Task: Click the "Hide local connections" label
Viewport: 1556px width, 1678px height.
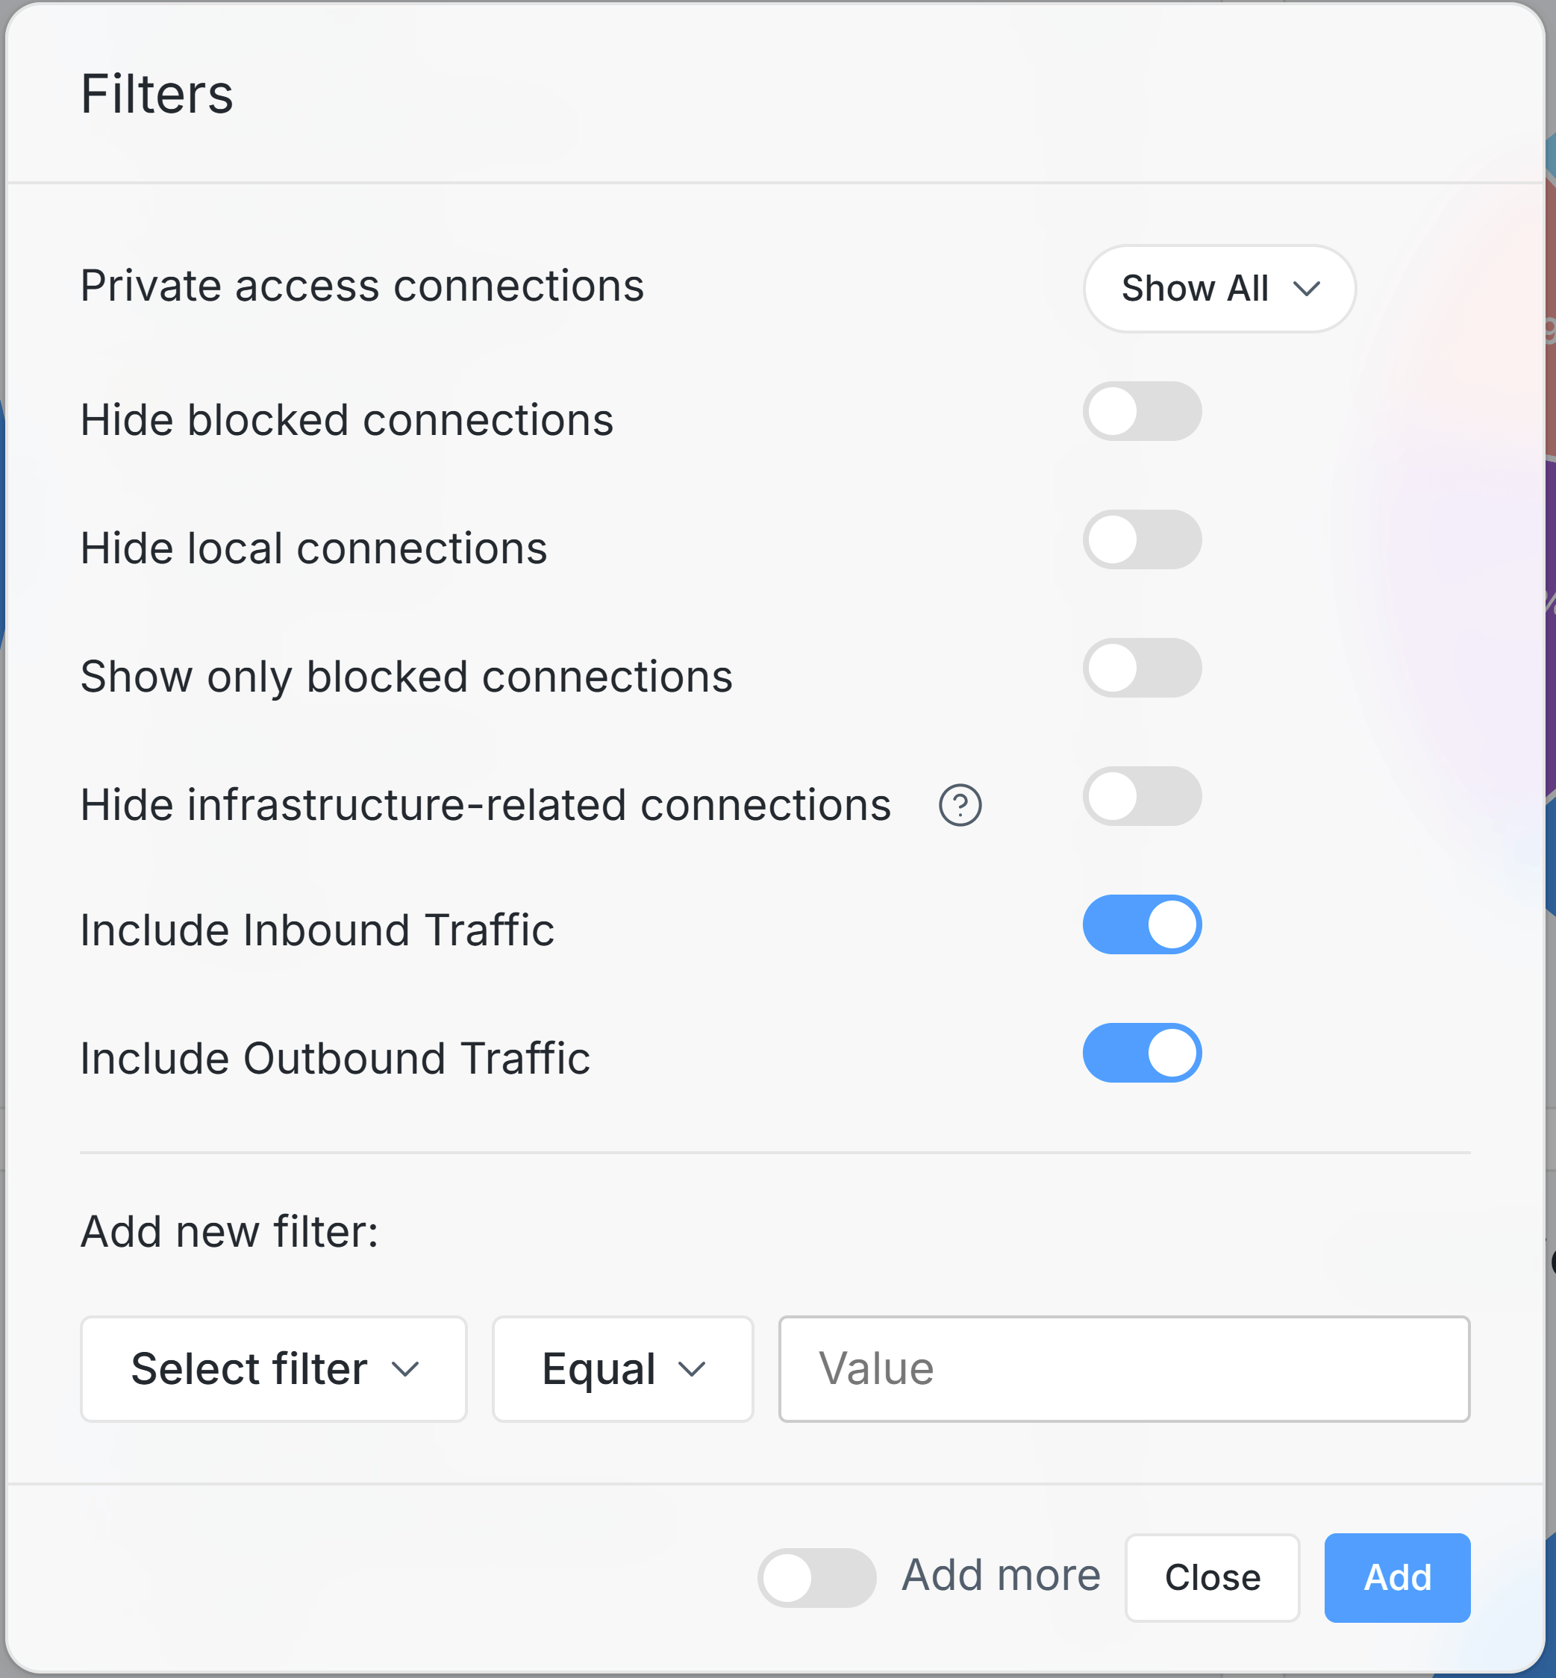Action: pos(313,548)
